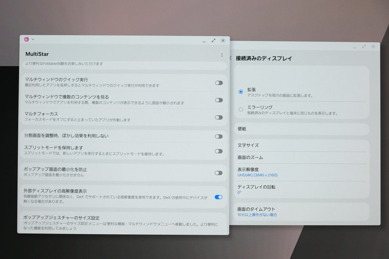
Task: Click description ポップアップ画面を最小化させません
Action: click(x=54, y=175)
